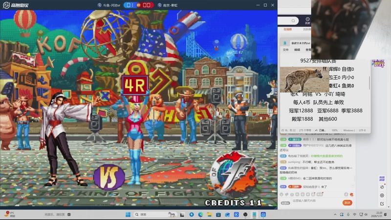391x220 pixels.
Task: Close the music ticker on the taskbar
Action: [x=69, y=215]
